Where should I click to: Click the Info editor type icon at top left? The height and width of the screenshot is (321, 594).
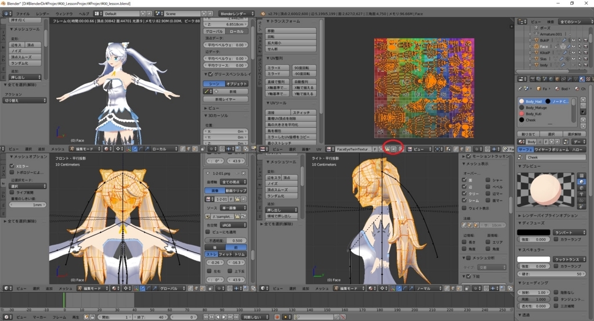[x=7, y=14]
